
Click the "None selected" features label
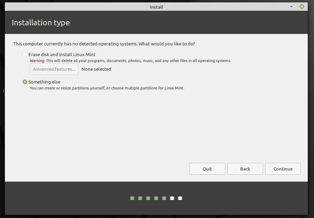pyautogui.click(x=96, y=69)
